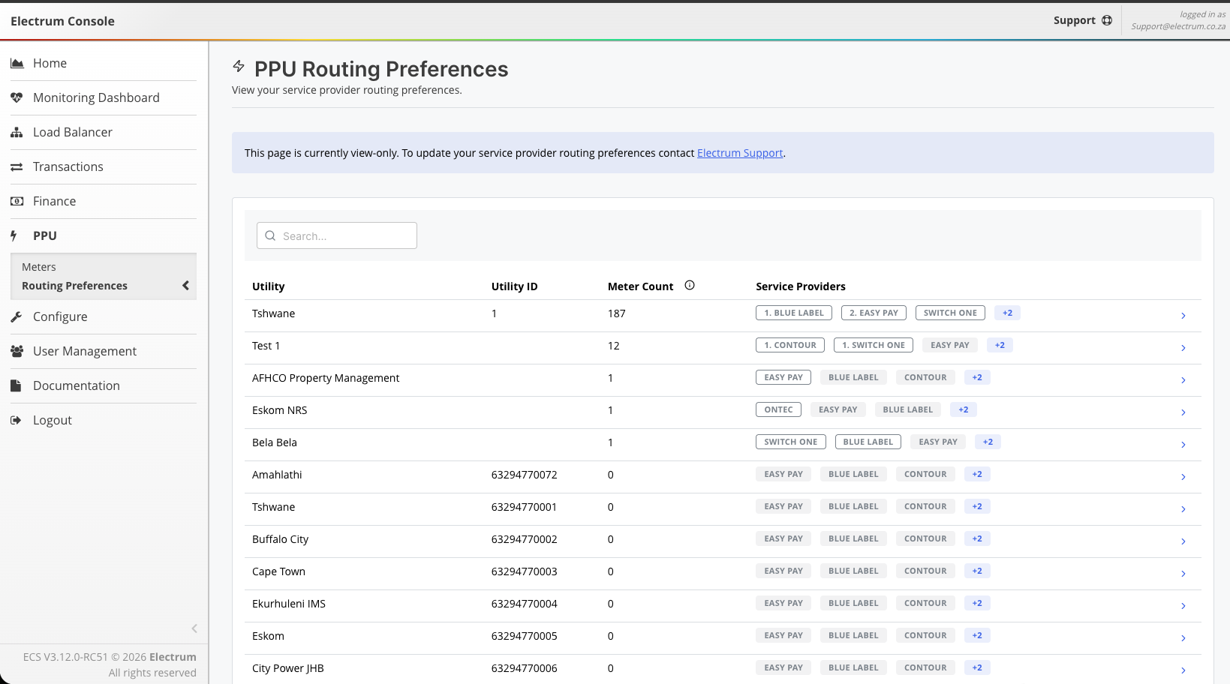
Task: Collapse the Routing Preferences submenu arrow
Action: click(185, 286)
